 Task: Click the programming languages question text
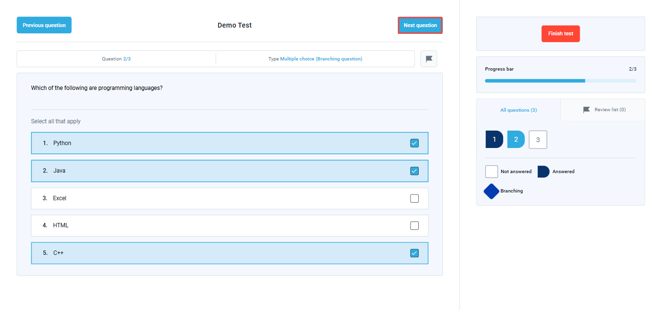coord(97,88)
